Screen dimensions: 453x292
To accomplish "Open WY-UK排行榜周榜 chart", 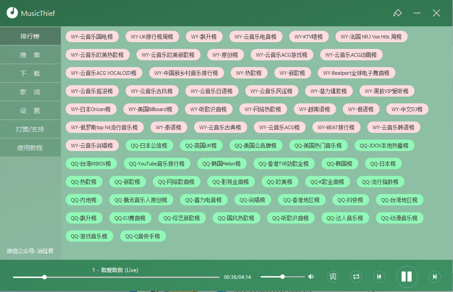I will 152,37.
